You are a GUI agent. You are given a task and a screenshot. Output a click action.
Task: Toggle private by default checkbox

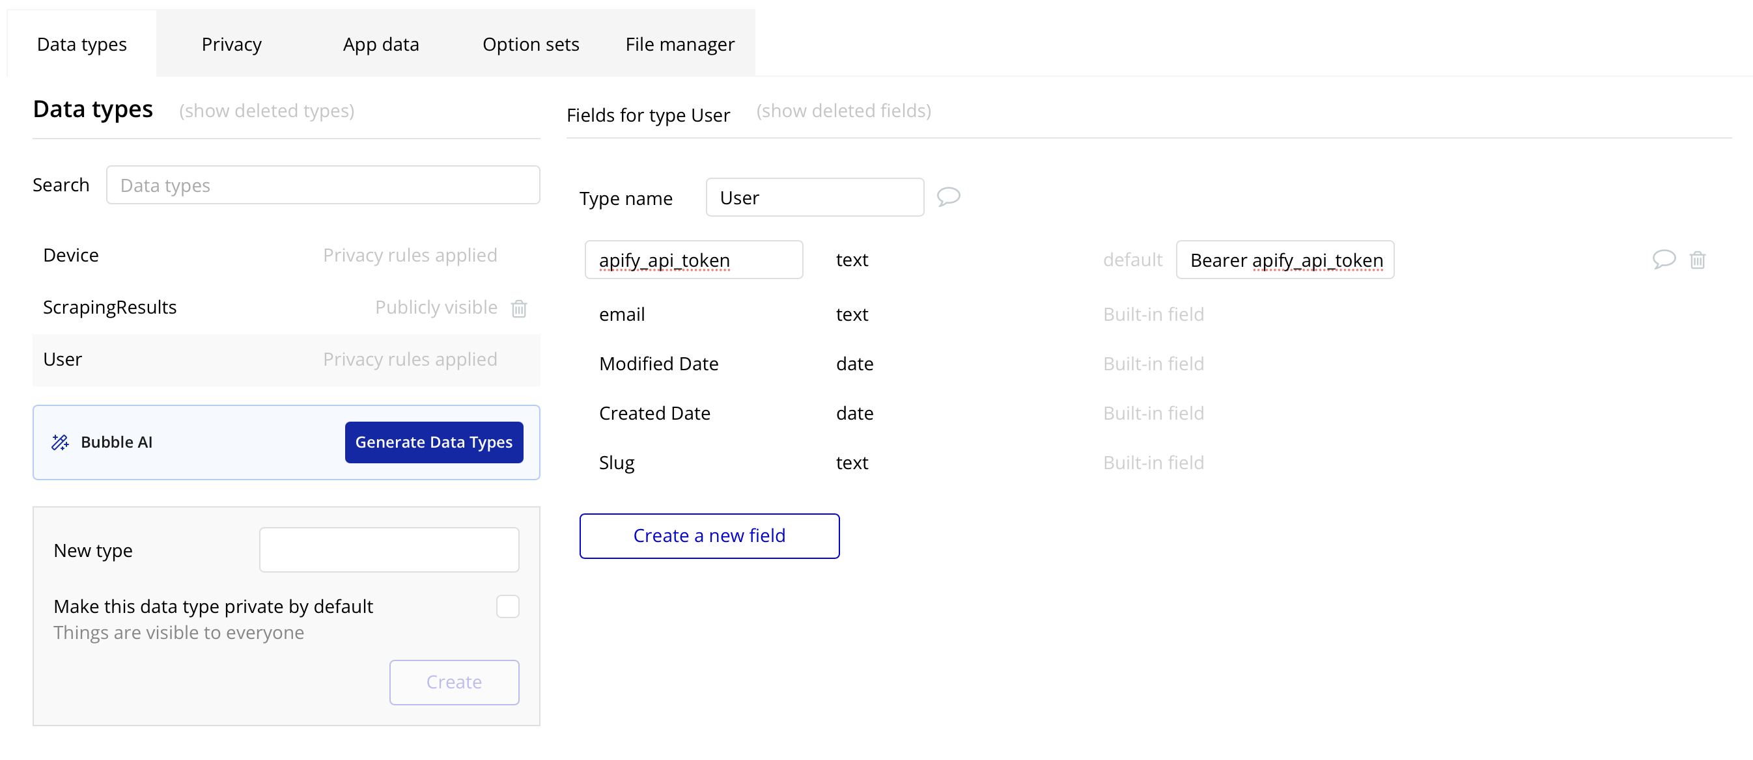pyautogui.click(x=507, y=606)
